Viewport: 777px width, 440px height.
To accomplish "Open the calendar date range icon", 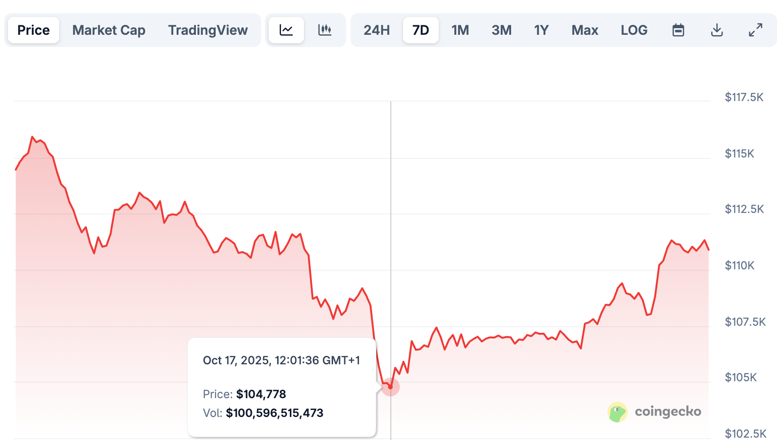I will pyautogui.click(x=677, y=30).
